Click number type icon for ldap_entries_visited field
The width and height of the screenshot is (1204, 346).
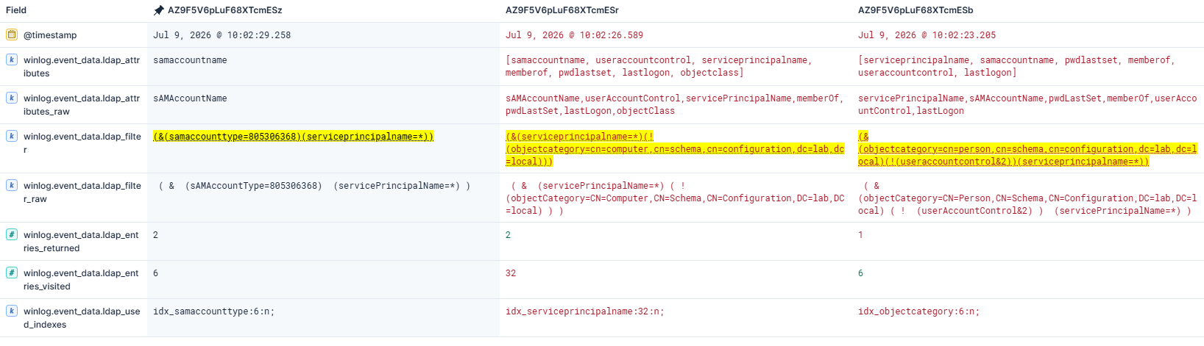click(12, 273)
